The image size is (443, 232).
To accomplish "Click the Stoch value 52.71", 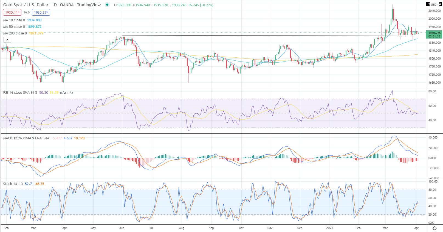I will coord(29,184).
